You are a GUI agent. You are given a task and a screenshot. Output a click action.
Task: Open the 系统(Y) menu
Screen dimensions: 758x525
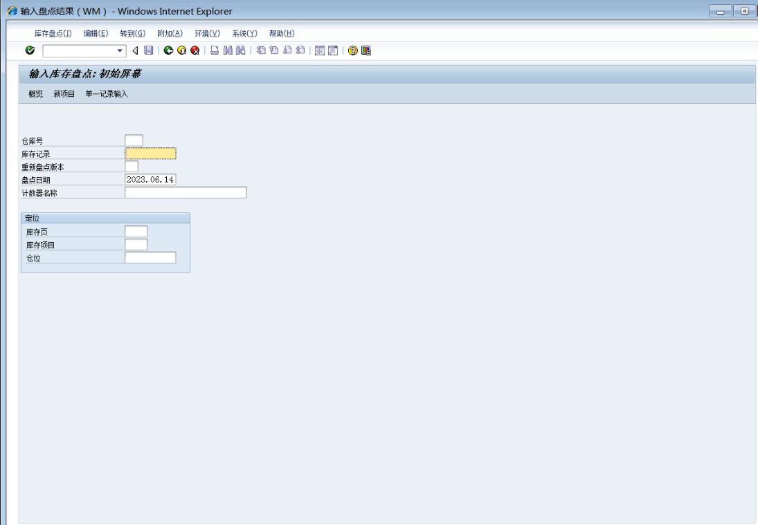click(x=244, y=34)
